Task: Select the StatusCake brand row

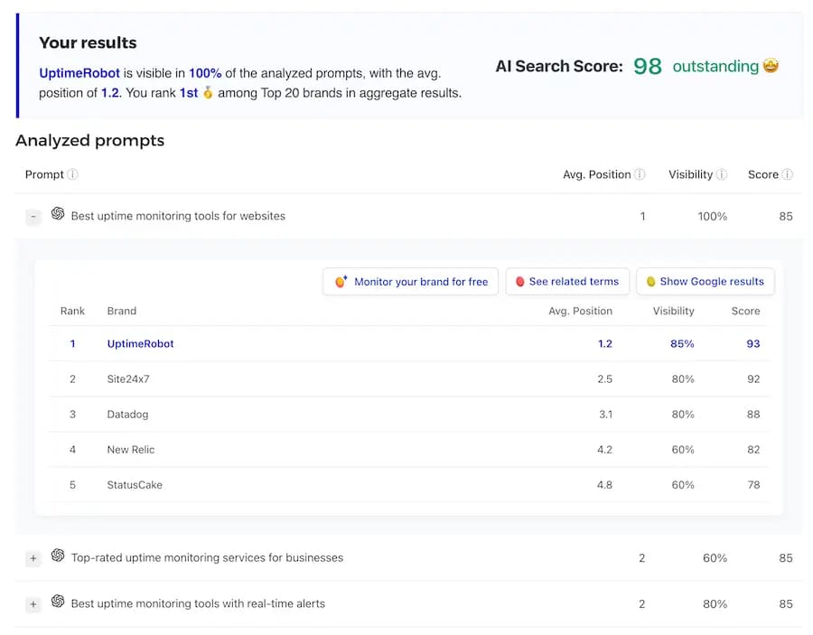Action: (408, 485)
